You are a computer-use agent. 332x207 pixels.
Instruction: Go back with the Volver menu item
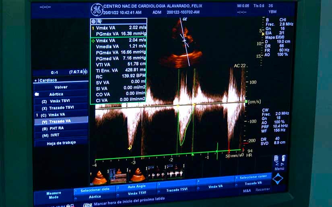(x=61, y=87)
